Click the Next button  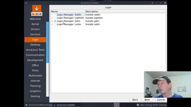(147, 100)
